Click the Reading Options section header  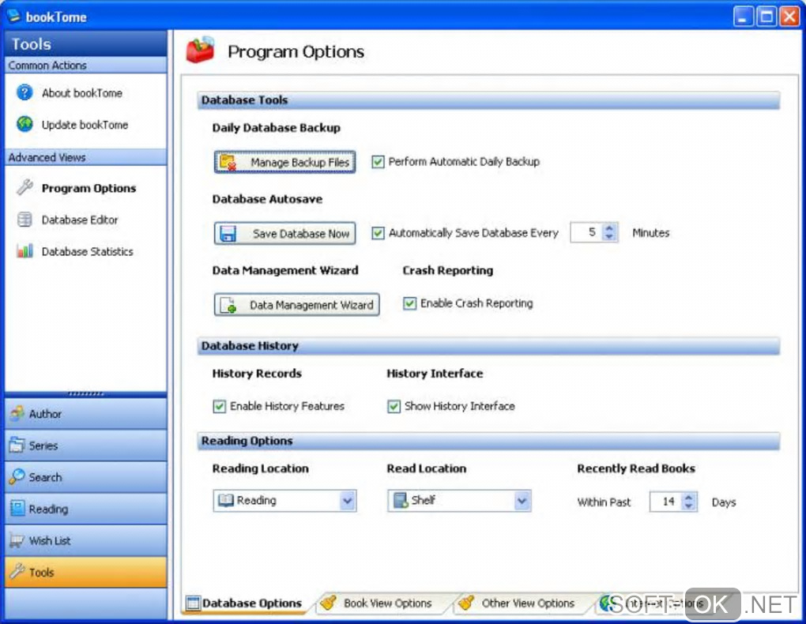click(488, 441)
